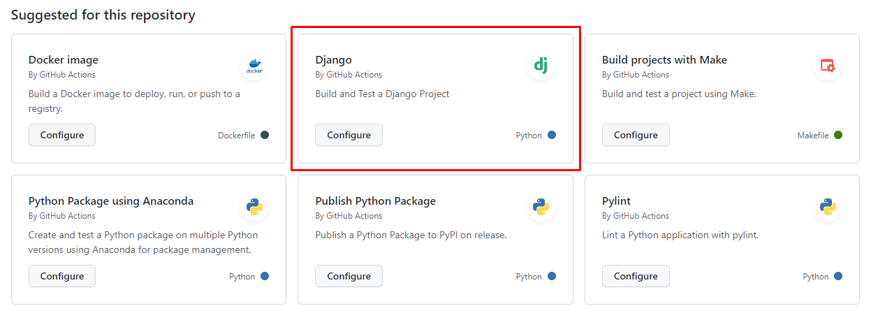The image size is (871, 320).
Task: Configure the Publish Python Package workflow
Action: point(349,276)
